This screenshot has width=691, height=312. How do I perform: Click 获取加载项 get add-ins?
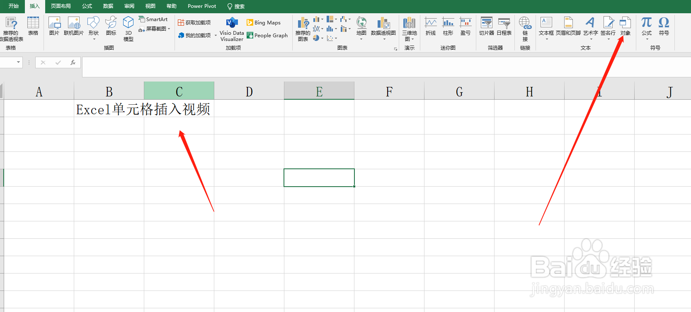pyautogui.click(x=194, y=23)
